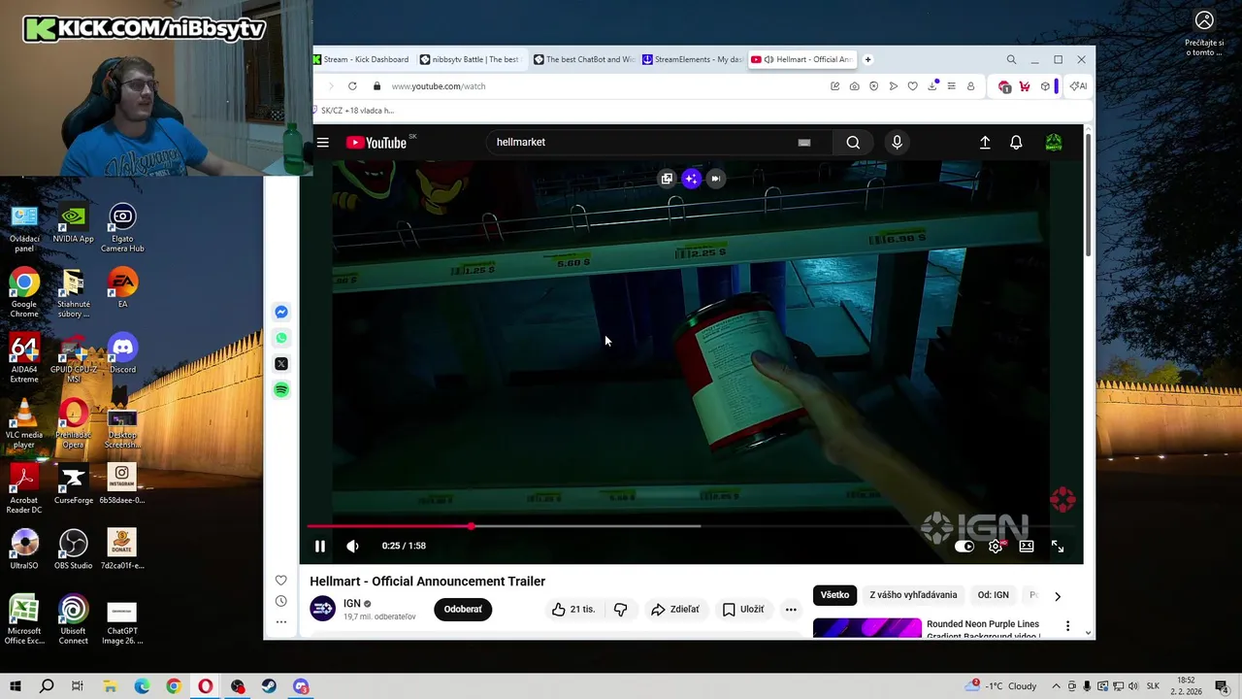Open the IGN channel avatar

click(323, 609)
